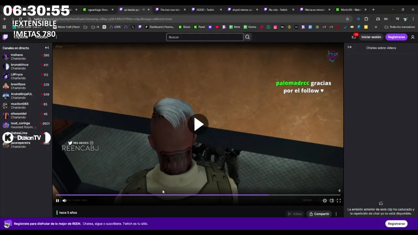Open the notifications inbox with badge 18
Image resolution: width=418 pixels, height=235 pixels.
point(354,37)
